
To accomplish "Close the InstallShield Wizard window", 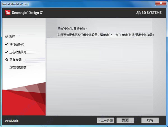I will point(161,3).
